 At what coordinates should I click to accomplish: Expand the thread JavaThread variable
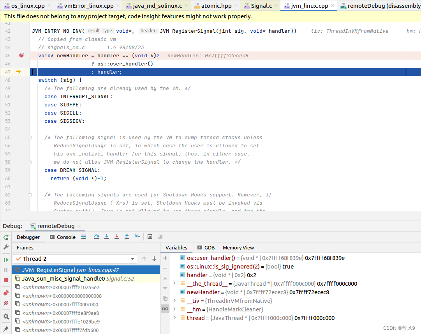pyautogui.click(x=174, y=318)
